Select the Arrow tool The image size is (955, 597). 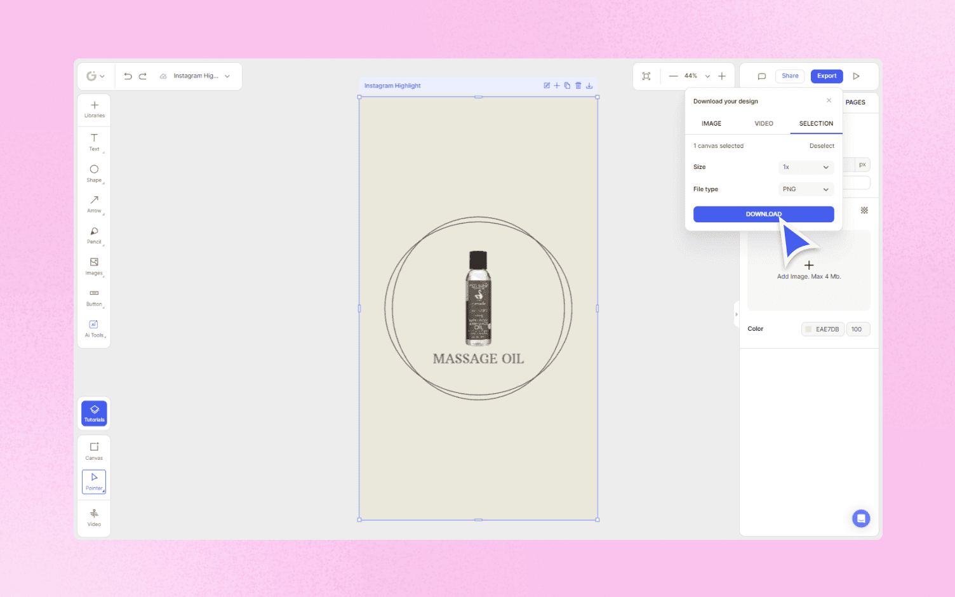94,204
